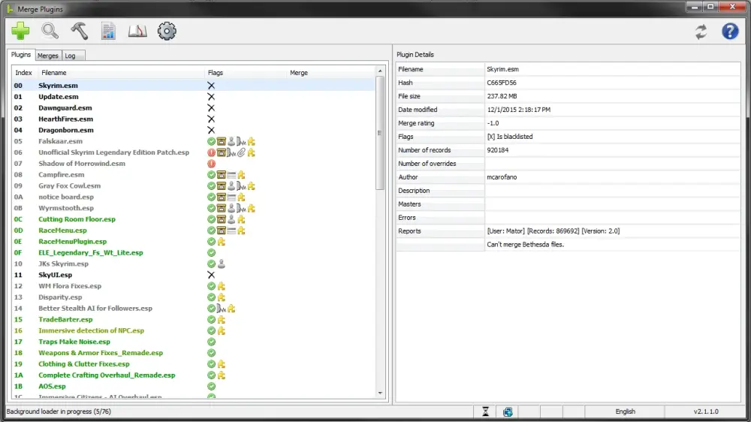Click the File size value 237.82 MB
751x422 pixels.
[502, 96]
